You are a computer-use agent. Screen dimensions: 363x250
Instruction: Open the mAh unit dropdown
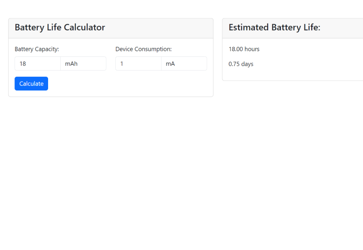[83, 64]
